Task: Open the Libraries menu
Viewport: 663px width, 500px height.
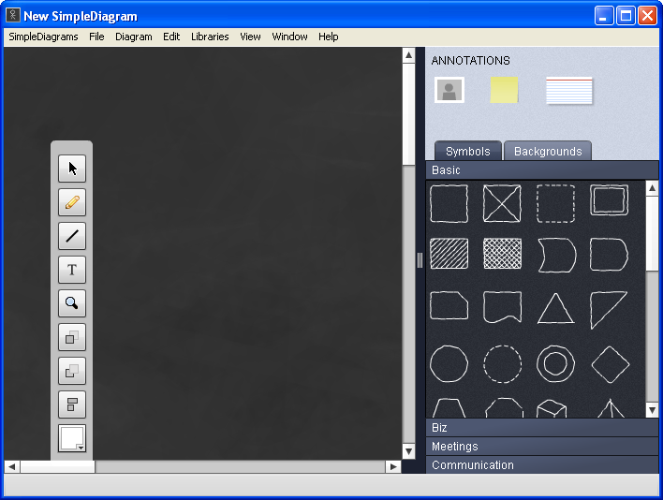Action: pyautogui.click(x=210, y=37)
